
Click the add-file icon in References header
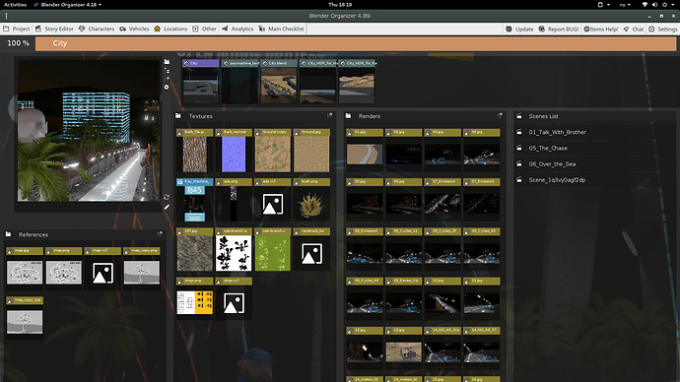(160, 234)
